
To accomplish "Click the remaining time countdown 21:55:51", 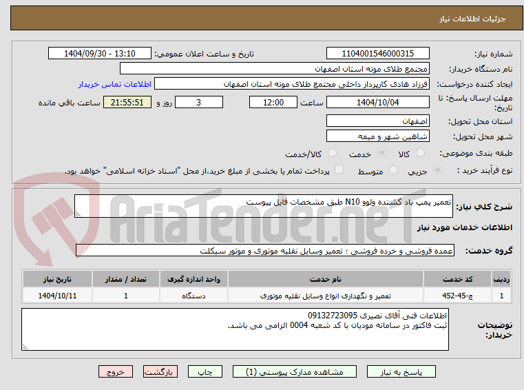I will (x=127, y=103).
